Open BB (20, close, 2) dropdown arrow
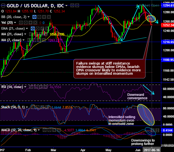 29,17
